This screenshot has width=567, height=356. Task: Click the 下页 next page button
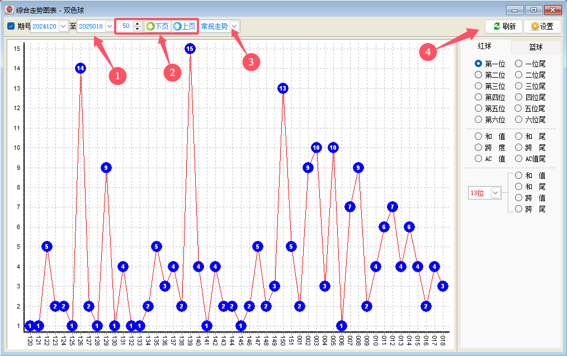coord(157,26)
